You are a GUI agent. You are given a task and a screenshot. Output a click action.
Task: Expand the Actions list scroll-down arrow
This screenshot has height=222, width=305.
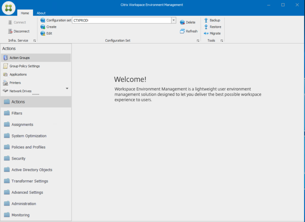(67, 89)
